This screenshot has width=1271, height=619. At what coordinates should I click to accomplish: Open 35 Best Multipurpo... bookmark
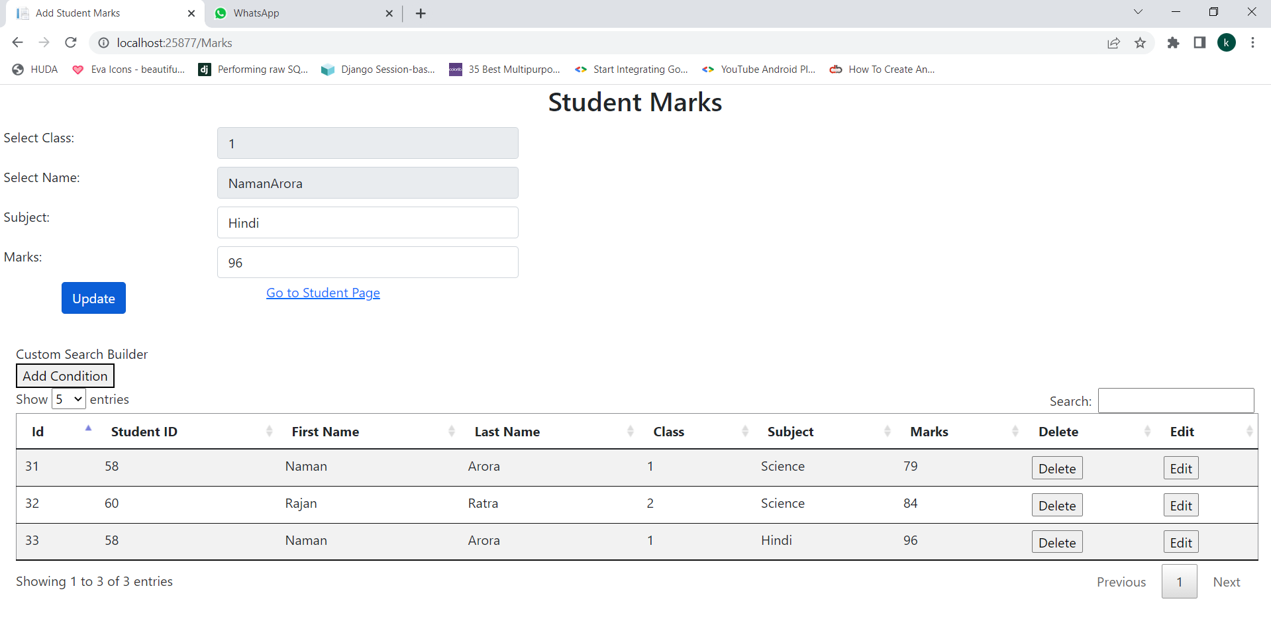click(505, 70)
